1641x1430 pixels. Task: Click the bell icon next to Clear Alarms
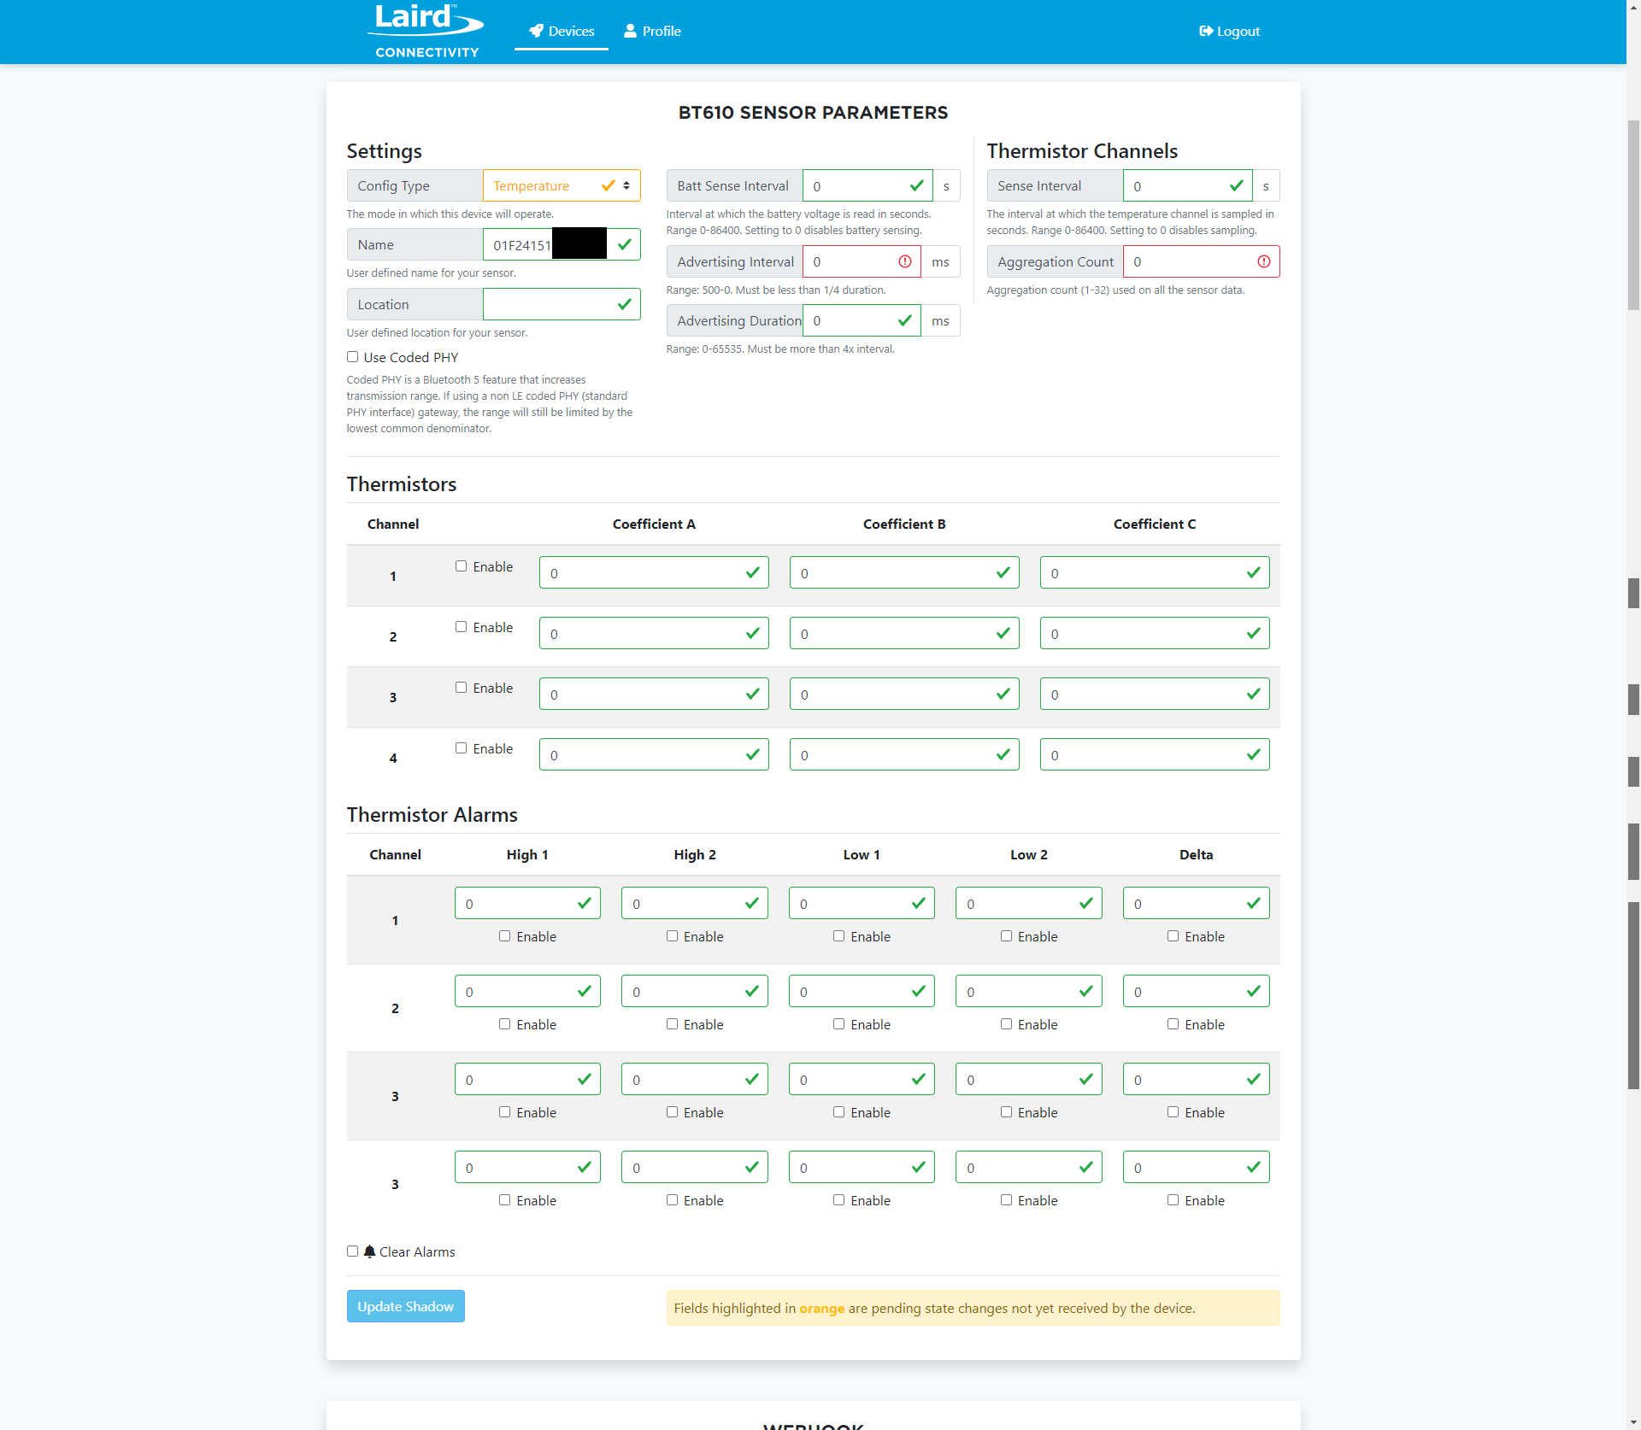(x=369, y=1251)
